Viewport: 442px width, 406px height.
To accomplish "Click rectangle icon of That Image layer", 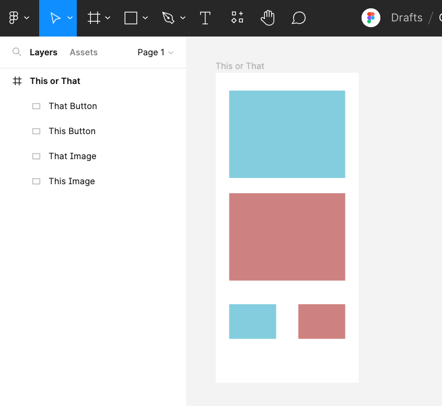I will pos(37,156).
